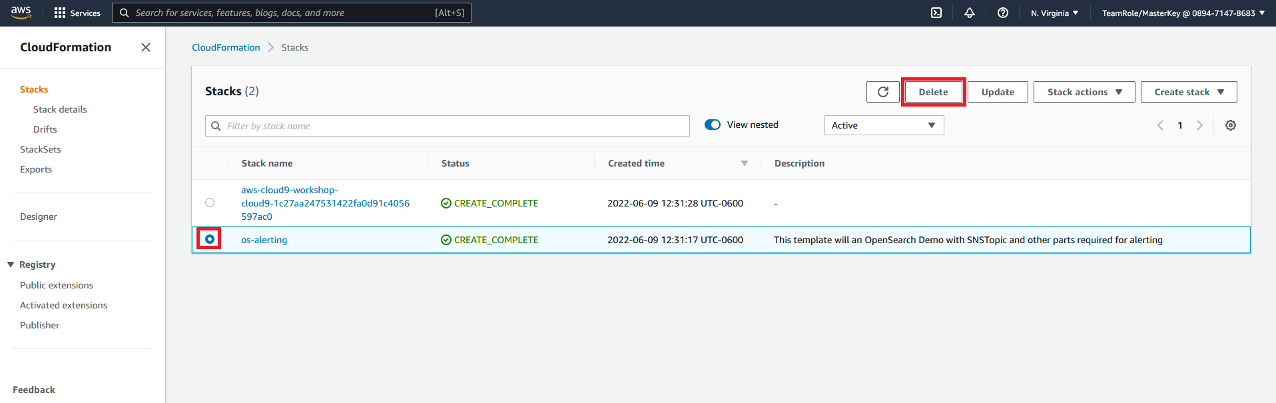1276x403 pixels.
Task: Collapse the Registry section
Action: pyautogui.click(x=11, y=264)
